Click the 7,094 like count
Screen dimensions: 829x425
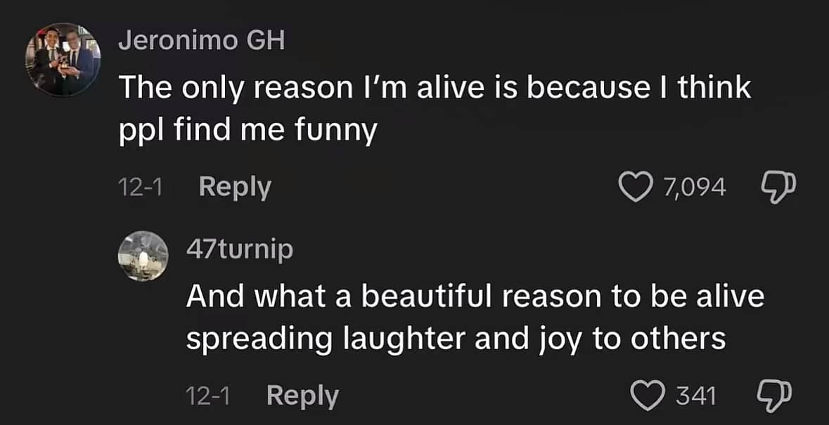click(x=694, y=188)
